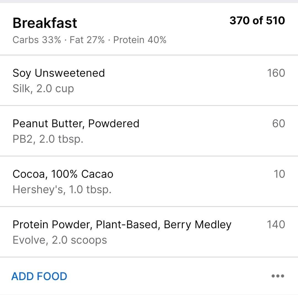The width and height of the screenshot is (298, 295).
Task: Click the Hershey's, 1.0 tbsp. serving text
Action: tap(62, 190)
